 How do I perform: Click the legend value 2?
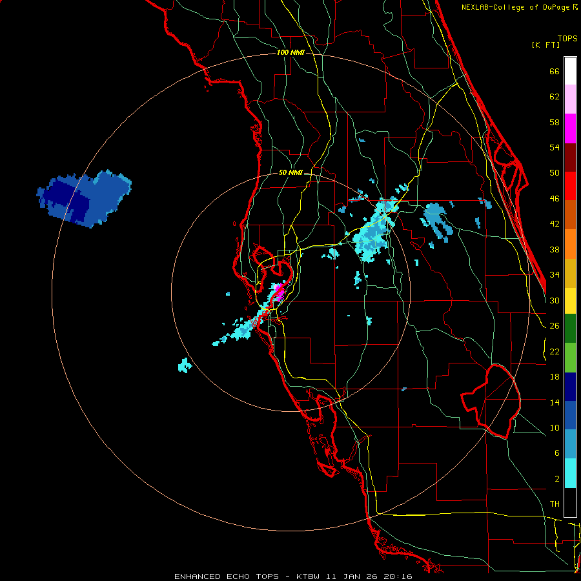556,479
